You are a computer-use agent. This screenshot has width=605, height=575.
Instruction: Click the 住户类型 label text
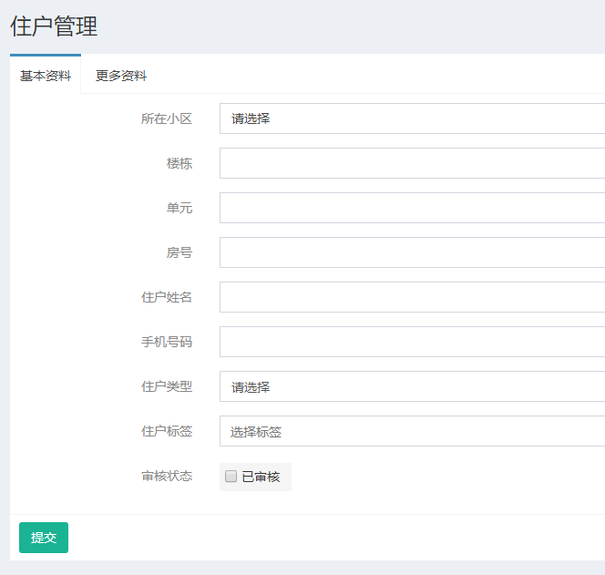[167, 386]
